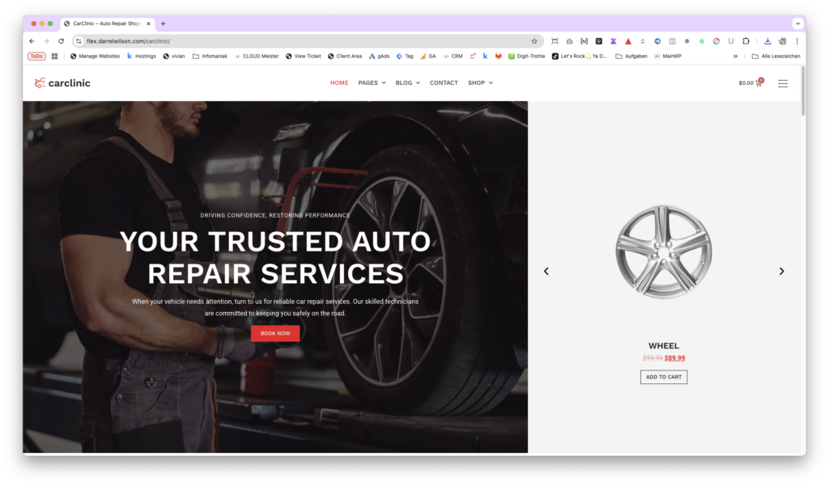Open the GitLab fox bookmark icon

(498, 56)
